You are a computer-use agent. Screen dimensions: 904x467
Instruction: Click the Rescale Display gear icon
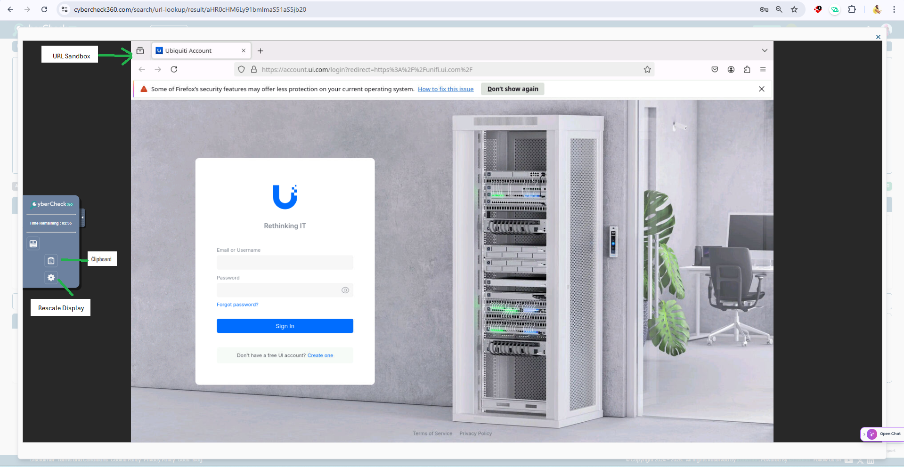click(x=51, y=278)
